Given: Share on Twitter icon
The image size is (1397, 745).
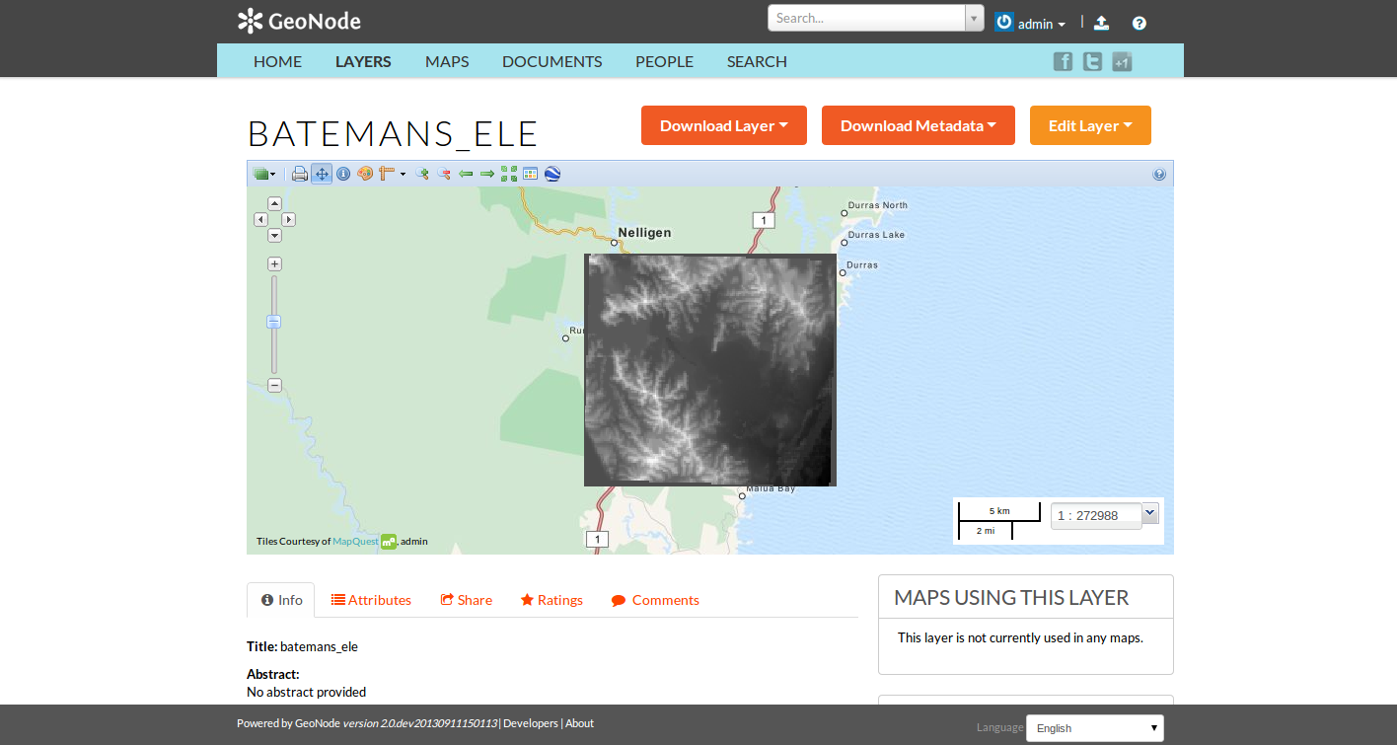Looking at the screenshot, I should (x=1092, y=61).
